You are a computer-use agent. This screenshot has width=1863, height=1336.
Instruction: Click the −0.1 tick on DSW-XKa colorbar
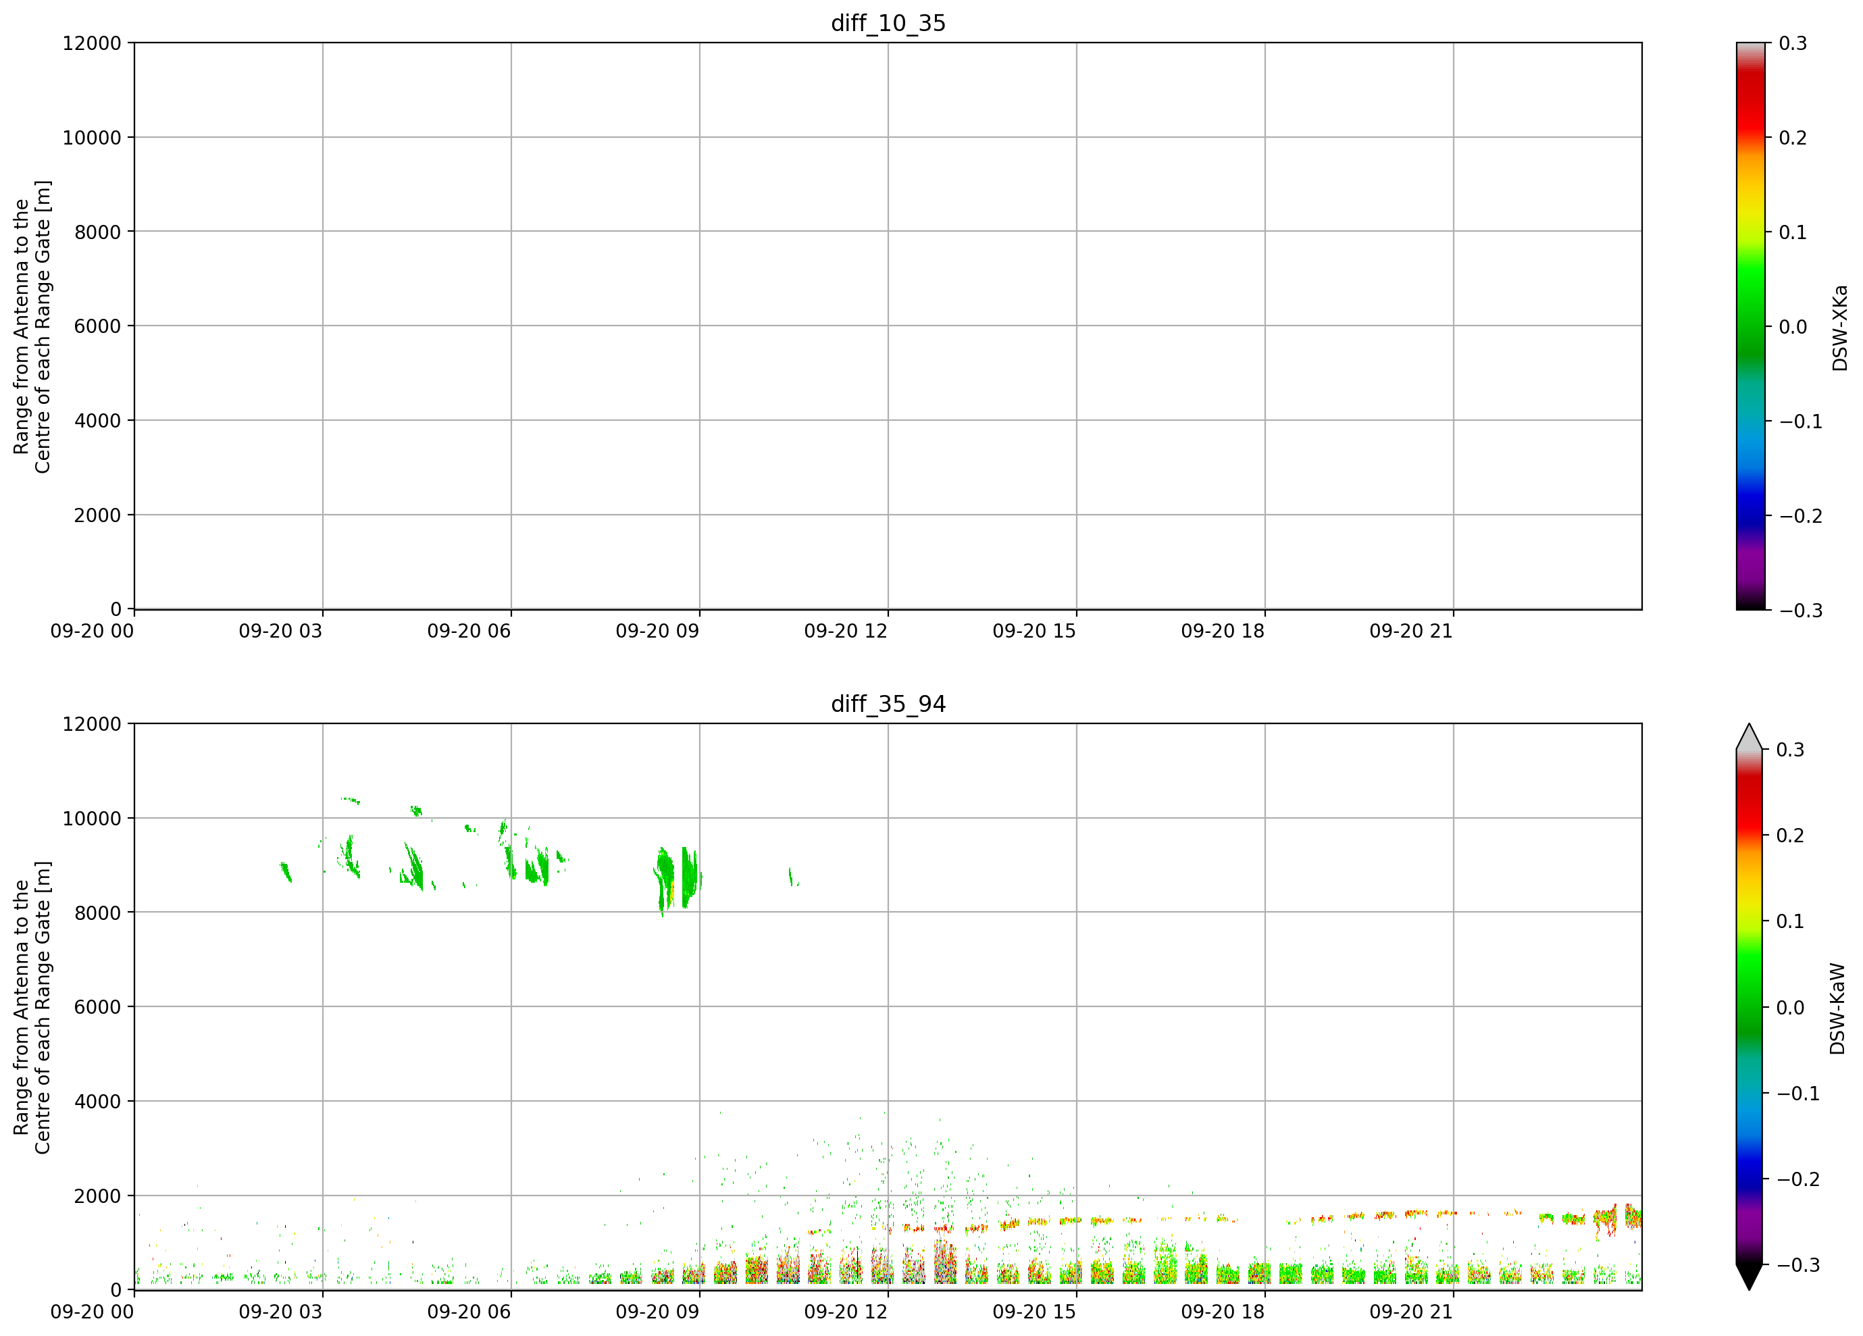1801,421
